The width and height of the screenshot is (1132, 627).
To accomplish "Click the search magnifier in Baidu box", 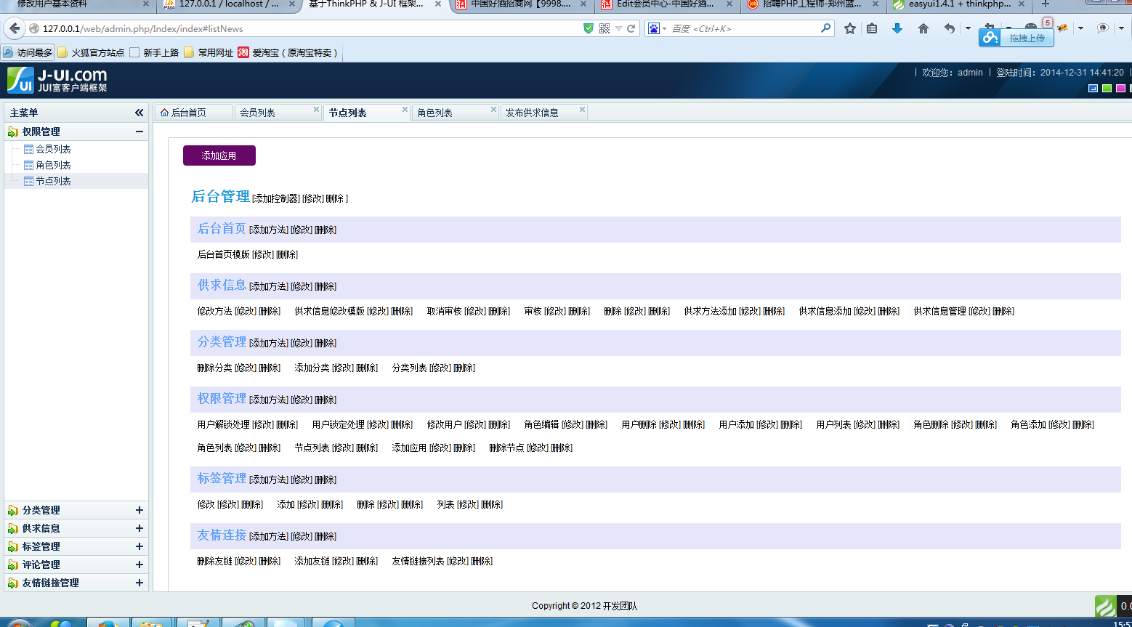I will 825,28.
